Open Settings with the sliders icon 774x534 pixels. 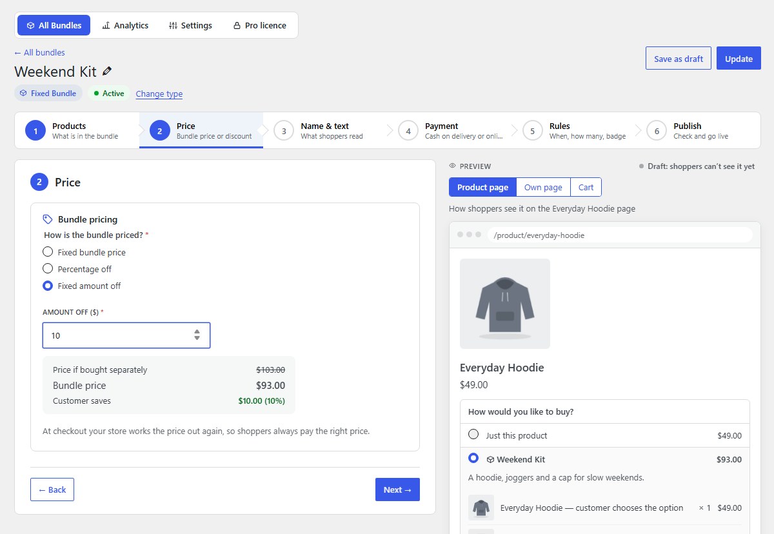190,25
